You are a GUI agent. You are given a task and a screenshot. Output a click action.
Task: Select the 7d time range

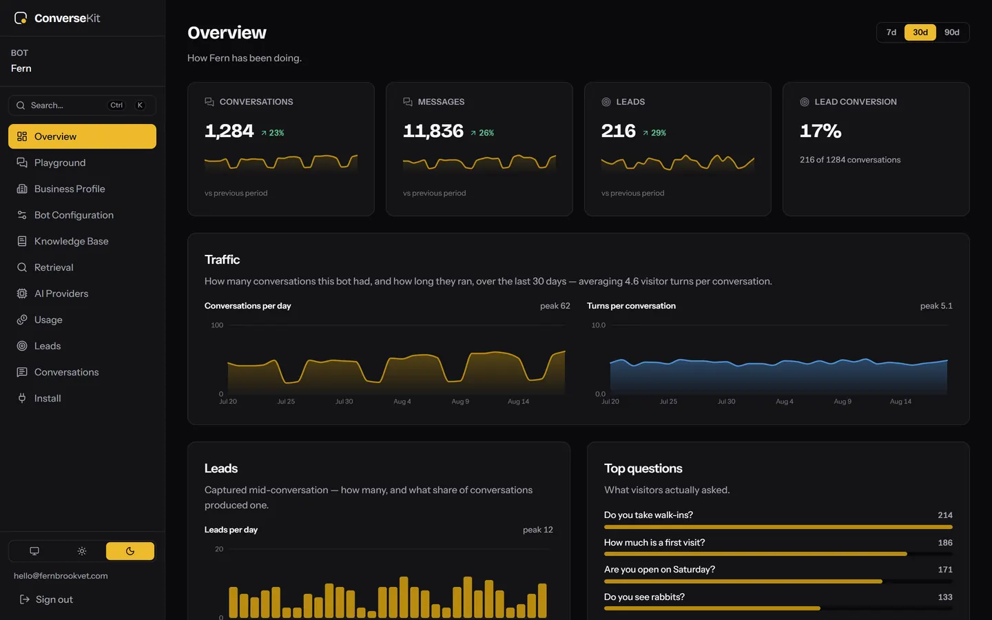point(891,32)
